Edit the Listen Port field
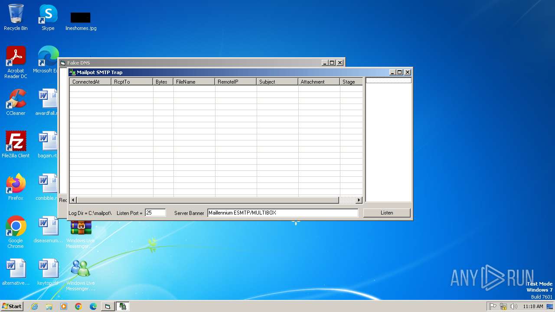The height and width of the screenshot is (312, 555). point(155,213)
